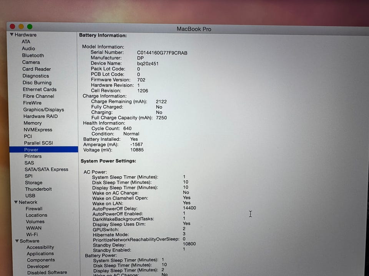Viewport: 369px width, 276px height.
Task: Select SPI in the sidebar
Action: [29, 176]
